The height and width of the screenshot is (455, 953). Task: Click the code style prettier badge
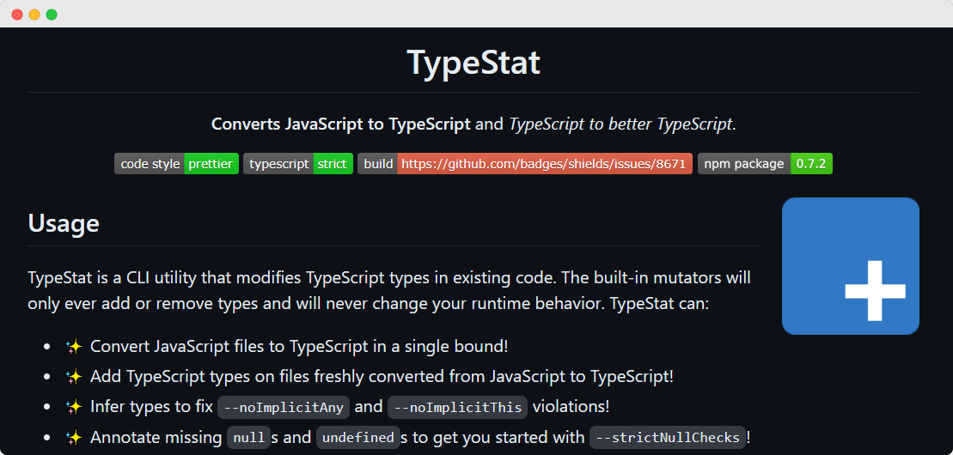click(176, 163)
